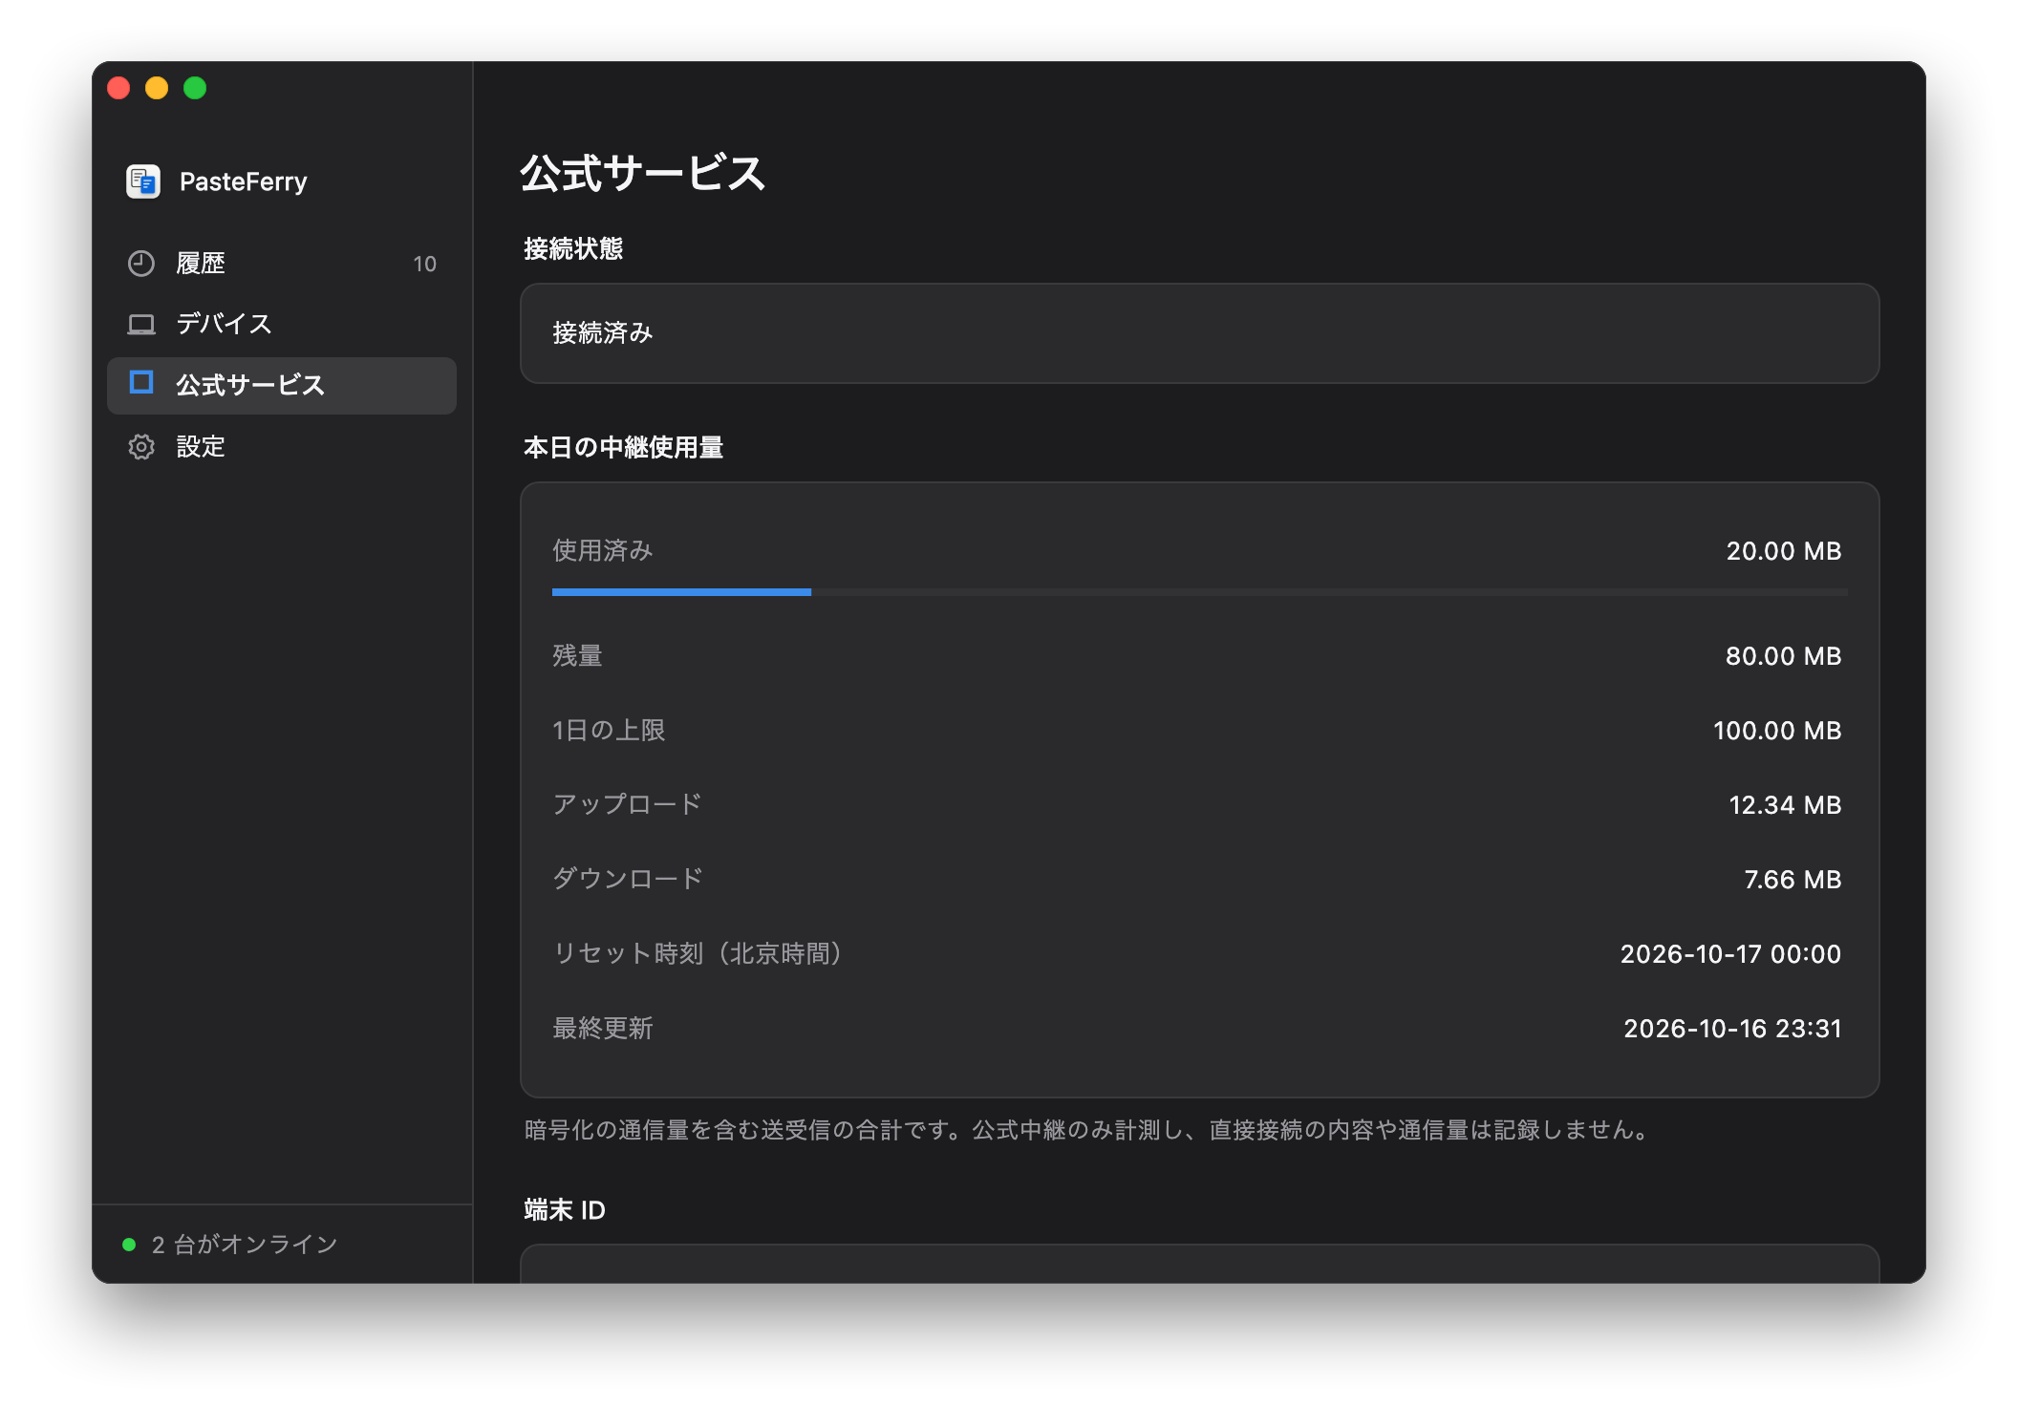
Task: Click reset time 2026-10-17 00:00
Action: (x=1730, y=954)
